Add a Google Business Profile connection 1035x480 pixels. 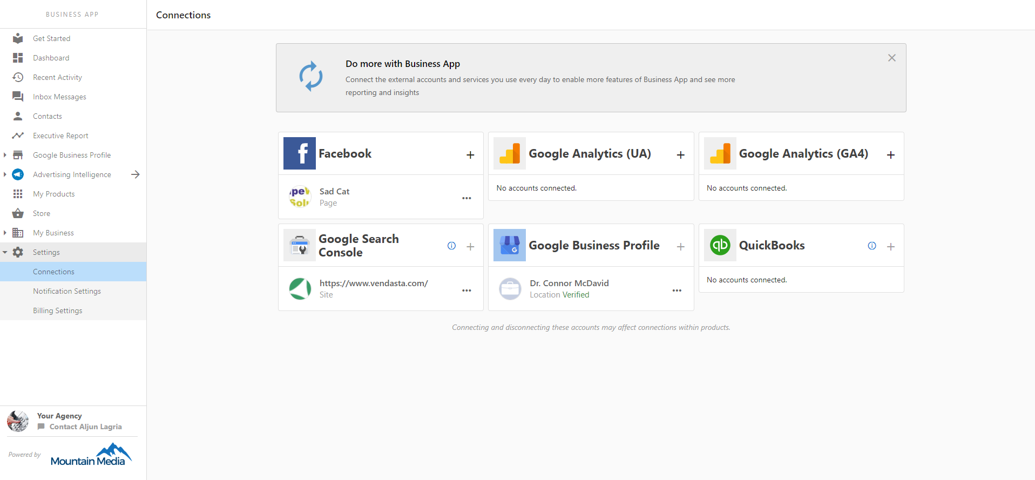pos(681,247)
